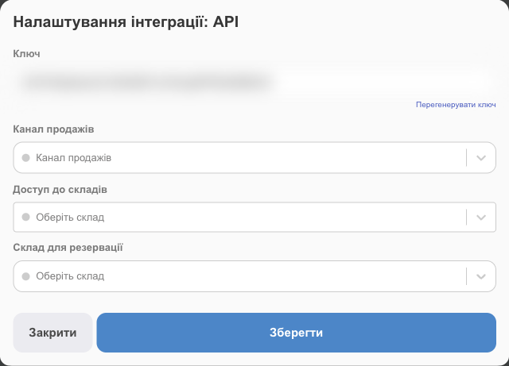This screenshot has width=509, height=366.
Task: Click the Перегенерувати ключ link
Action: pyautogui.click(x=456, y=105)
